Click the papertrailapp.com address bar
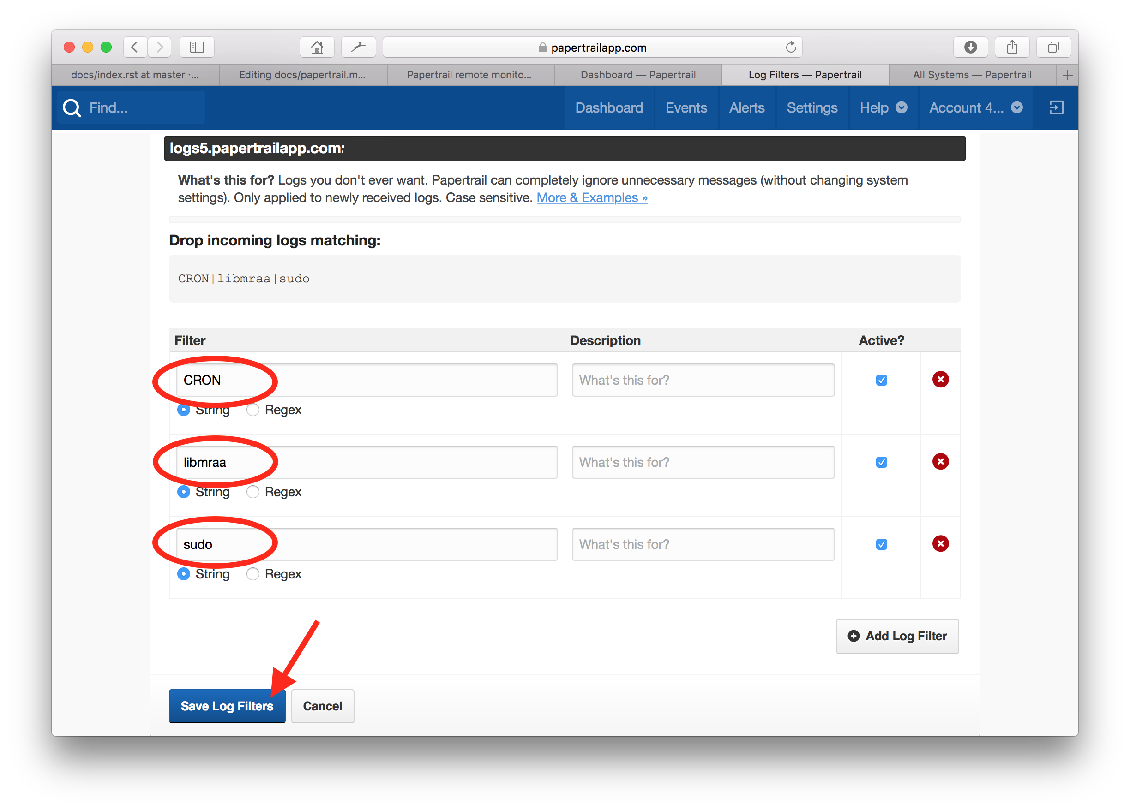Image resolution: width=1130 pixels, height=810 pixels. 592,48
